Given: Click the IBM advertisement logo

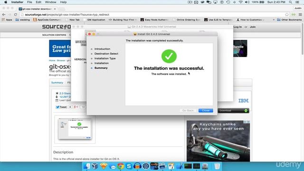Looking at the screenshot, I should click(243, 101).
